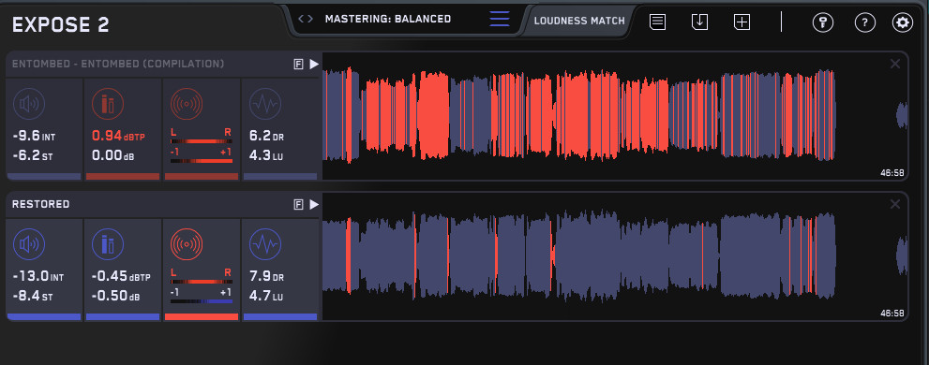This screenshot has width=929, height=365.
Task: Click the 46:58 duration on Entombed waveform
Action: click(892, 173)
